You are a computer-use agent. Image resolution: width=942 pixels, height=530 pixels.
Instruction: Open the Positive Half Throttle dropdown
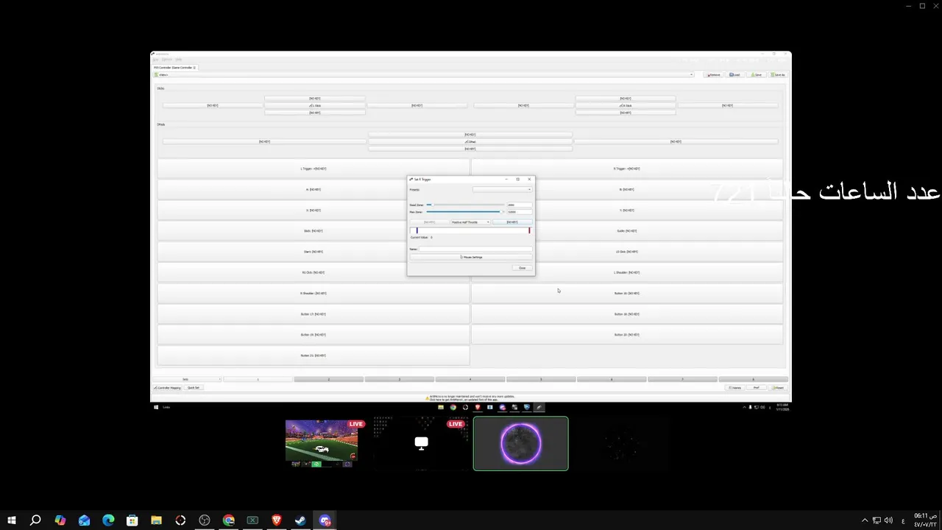coord(470,222)
